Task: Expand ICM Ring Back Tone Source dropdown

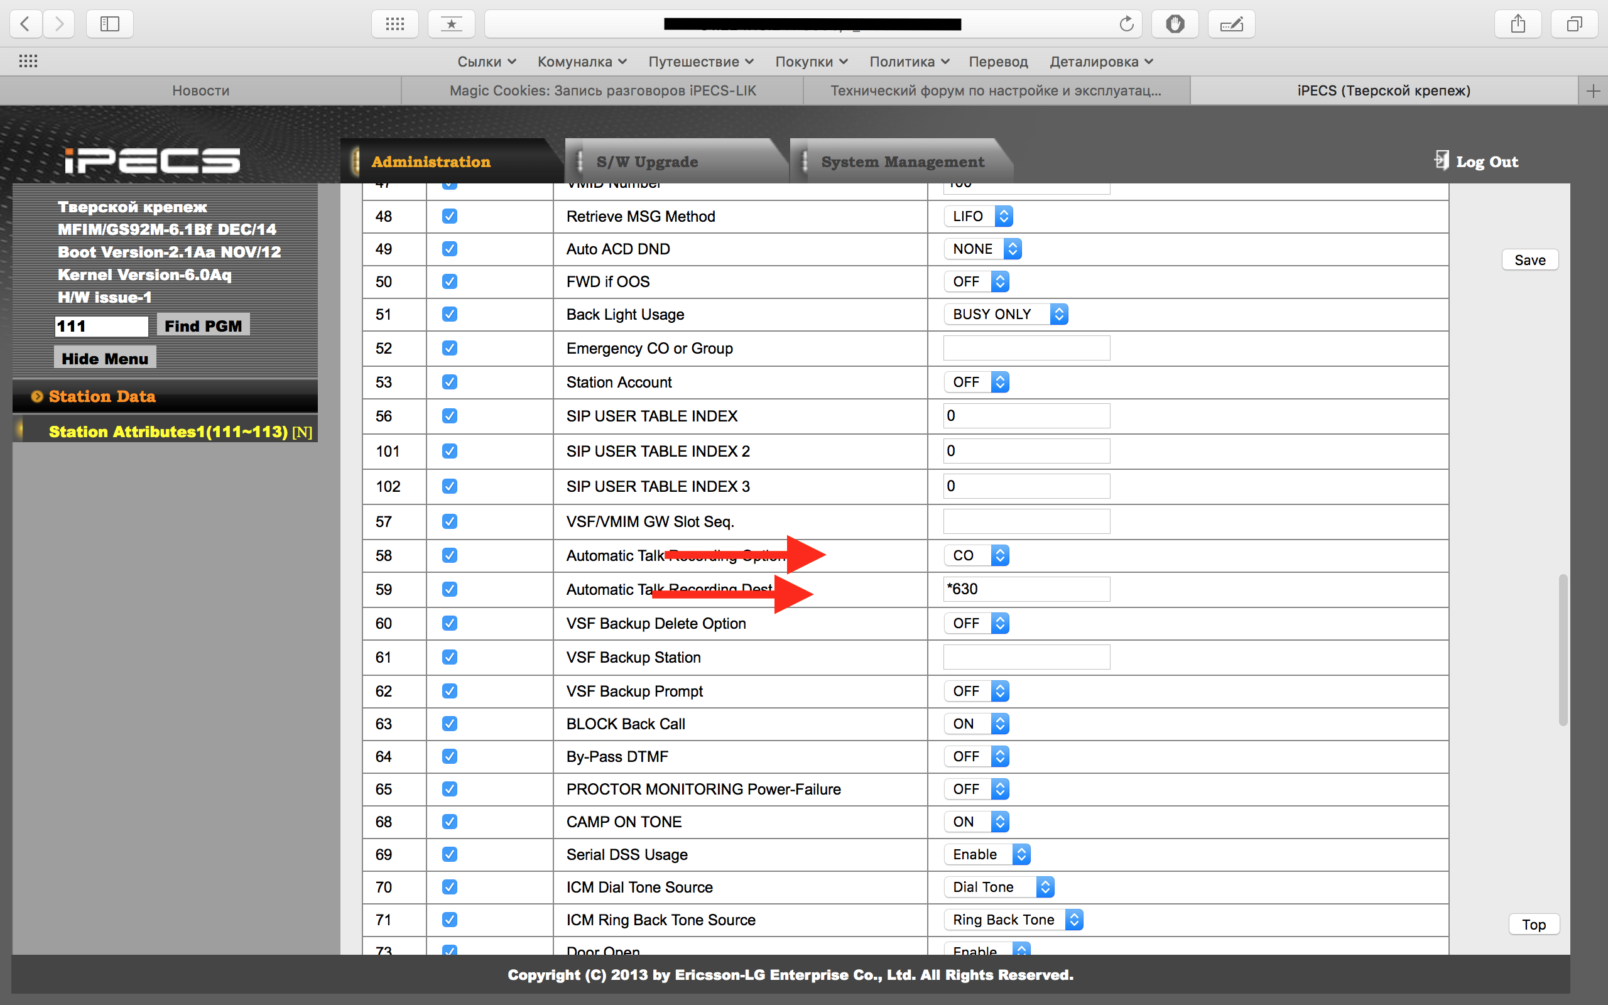Action: [1013, 920]
